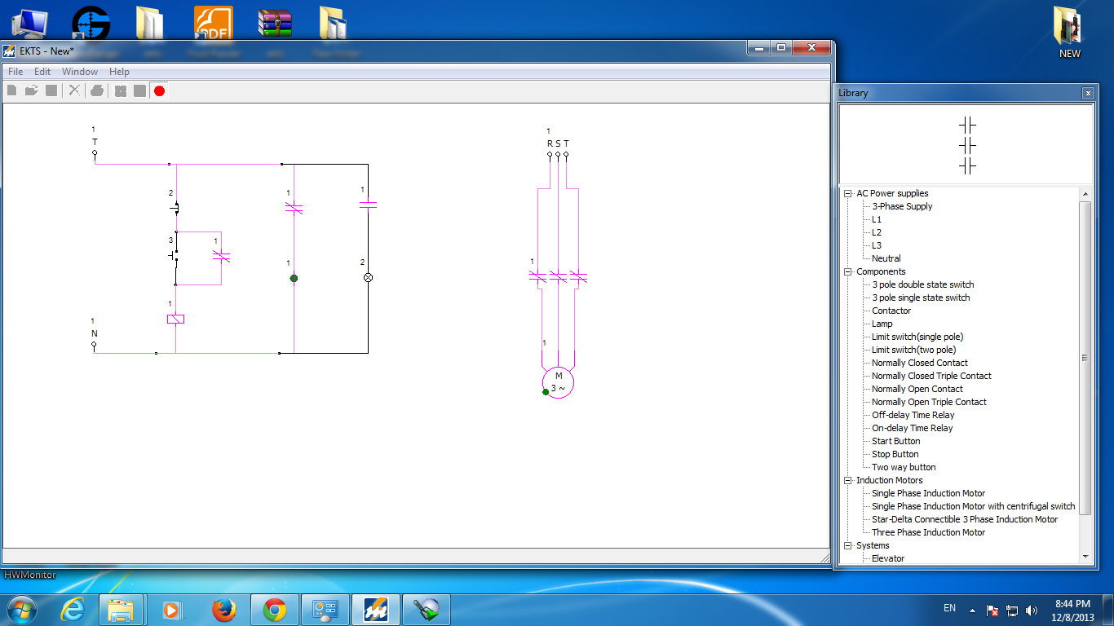
Task: Select Normally Open Contact
Action: pyautogui.click(x=917, y=389)
